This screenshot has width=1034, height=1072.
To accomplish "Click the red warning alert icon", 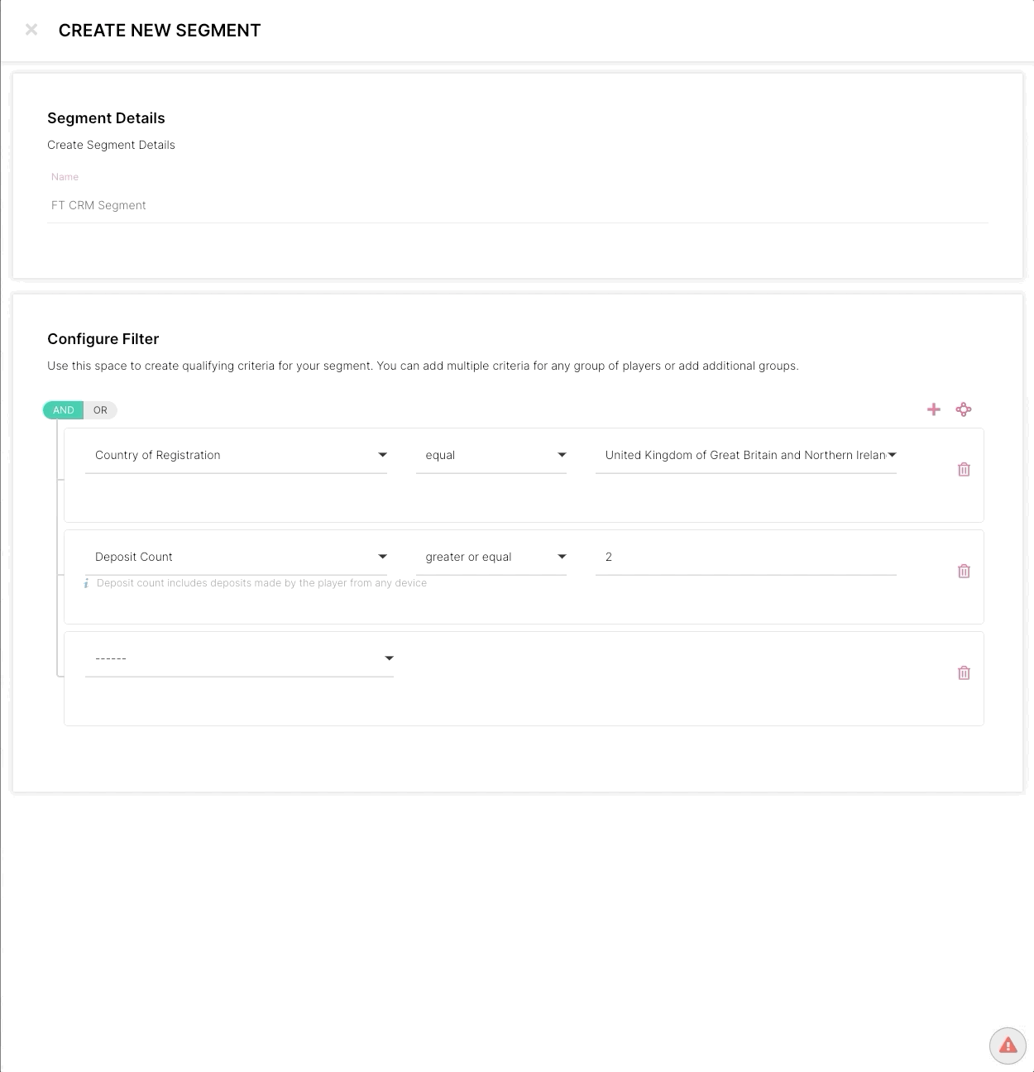I will (x=1008, y=1046).
